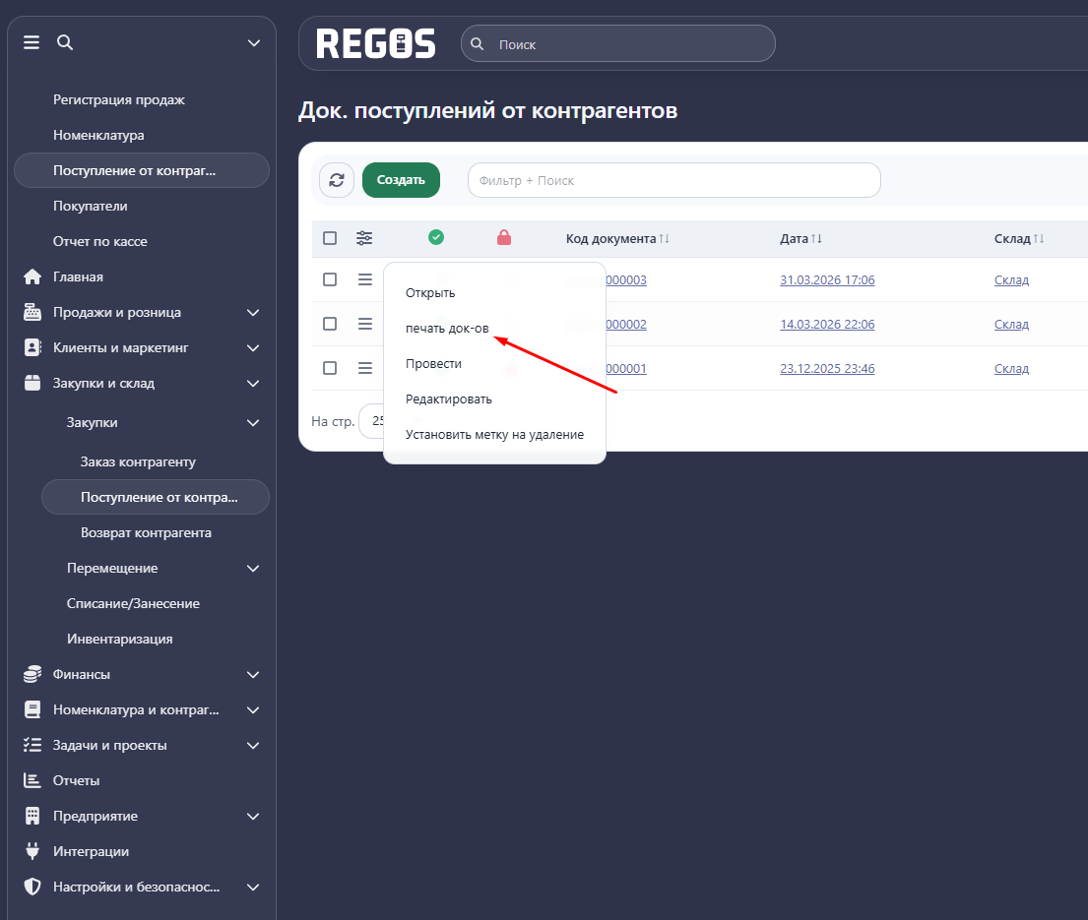Click the hamburger menu icon in sidebar
The image size is (1088, 920).
32,42
